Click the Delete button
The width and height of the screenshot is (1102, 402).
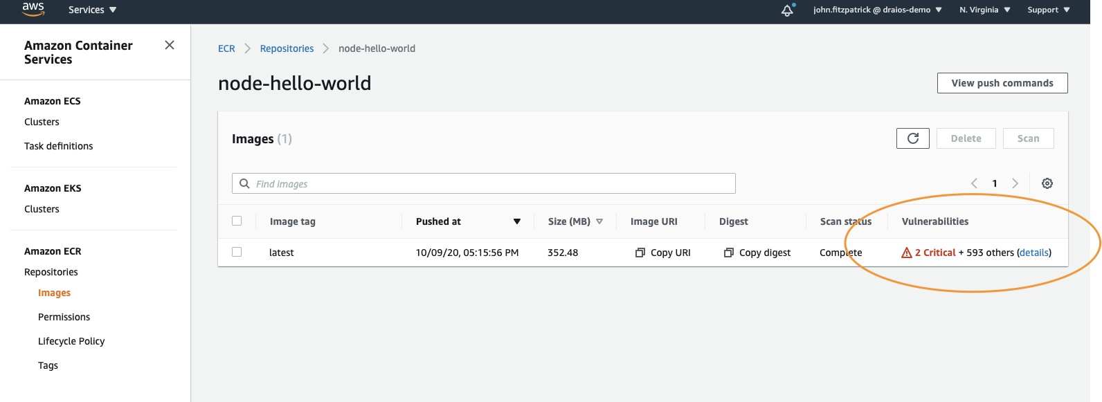[x=966, y=138]
